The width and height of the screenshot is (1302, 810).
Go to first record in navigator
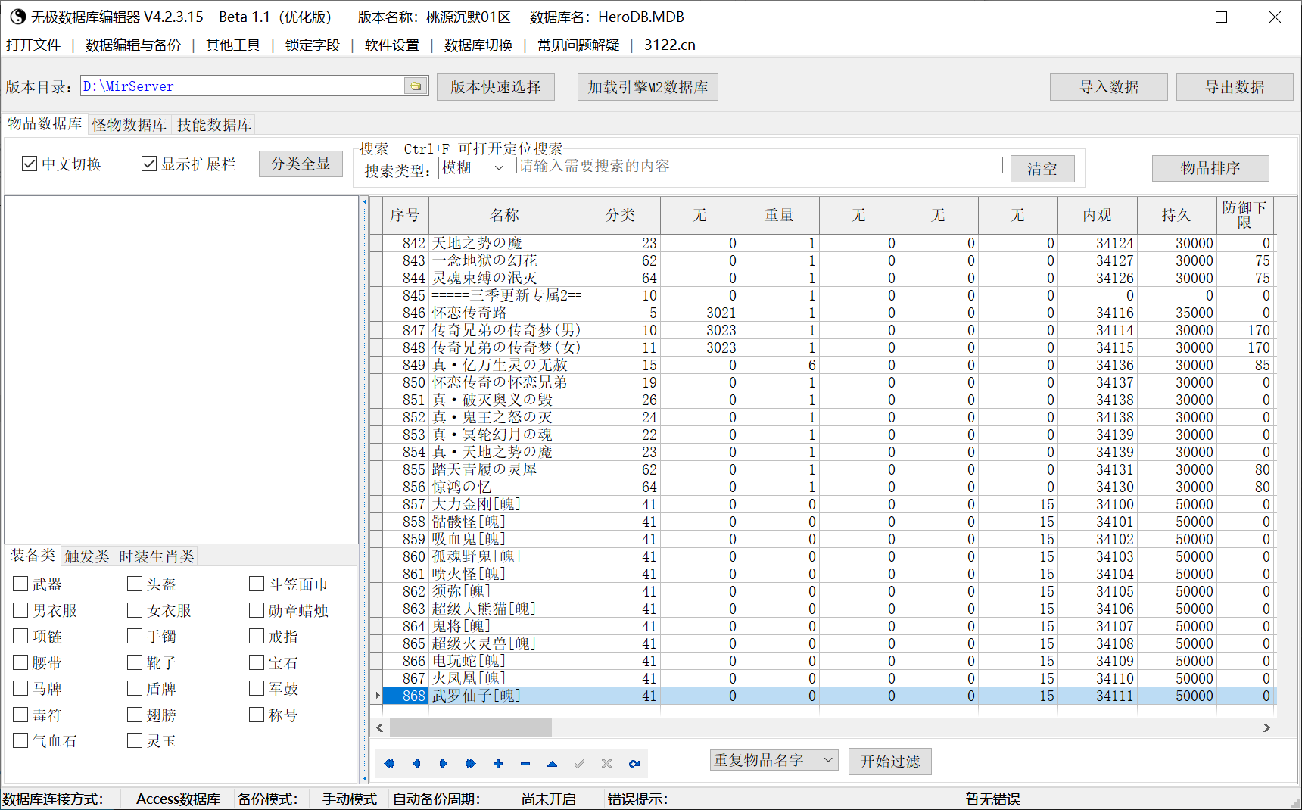pos(389,764)
